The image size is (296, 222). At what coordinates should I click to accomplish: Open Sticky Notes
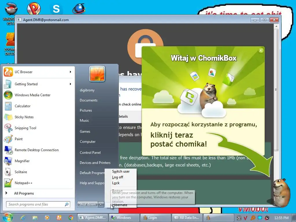click(38, 117)
